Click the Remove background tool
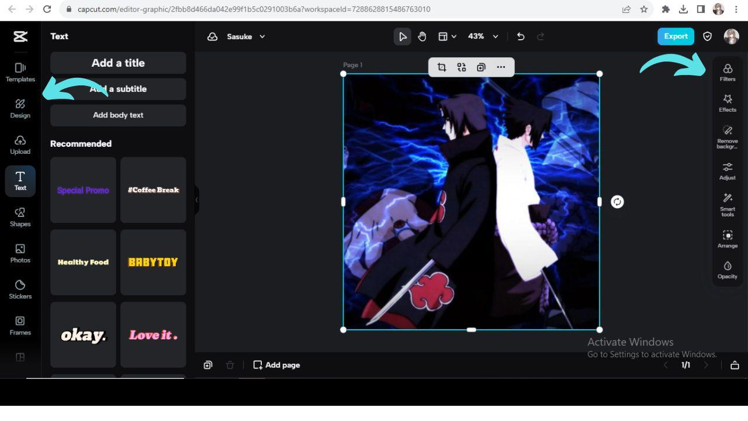748x421 pixels. tap(728, 137)
